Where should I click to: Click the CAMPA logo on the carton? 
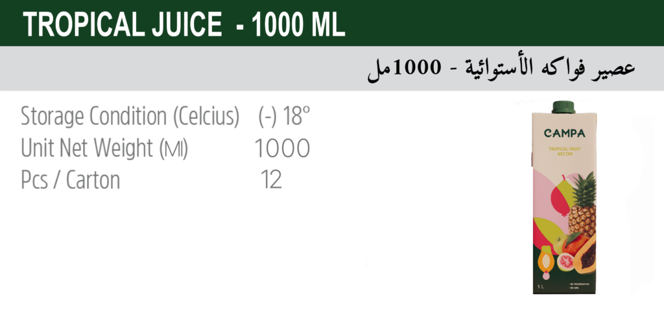coord(565,133)
